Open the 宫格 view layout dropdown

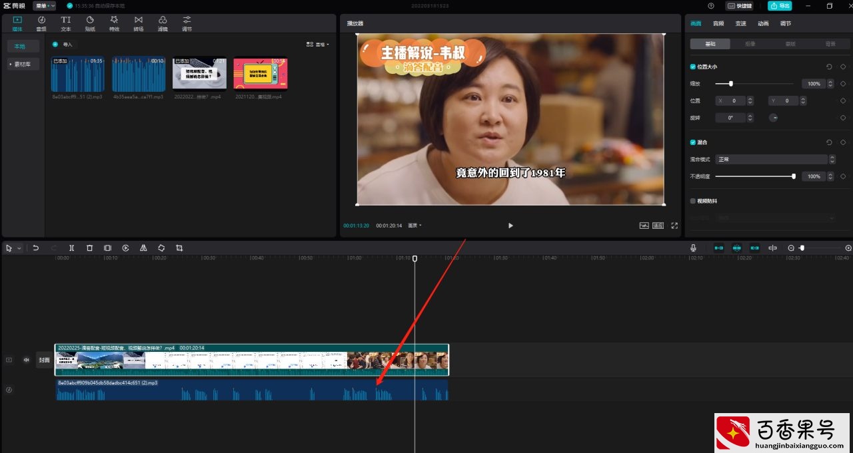[x=318, y=45]
